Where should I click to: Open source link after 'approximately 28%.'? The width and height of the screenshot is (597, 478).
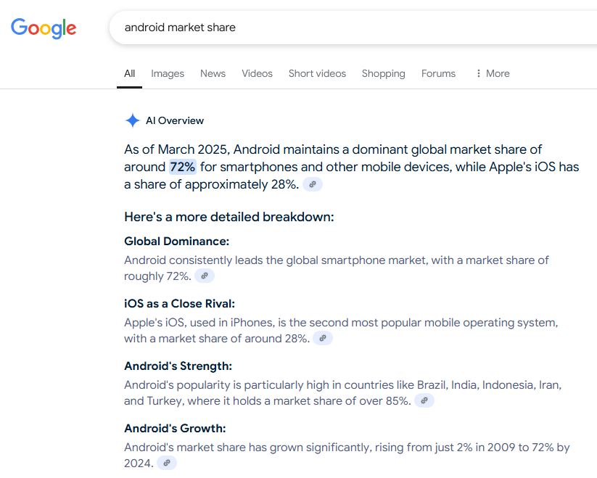pyautogui.click(x=313, y=184)
